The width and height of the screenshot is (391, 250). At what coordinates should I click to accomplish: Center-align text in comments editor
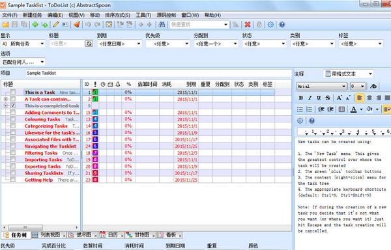(x=369, y=98)
